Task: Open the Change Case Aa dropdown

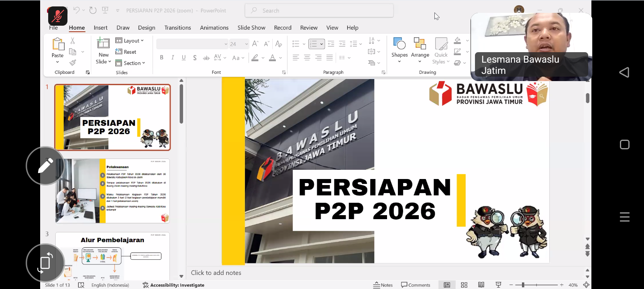Action: (x=238, y=58)
